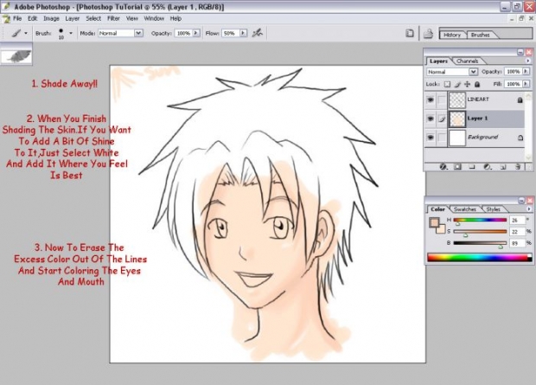
Task: Hide the LINEART layer
Action: [x=431, y=100]
